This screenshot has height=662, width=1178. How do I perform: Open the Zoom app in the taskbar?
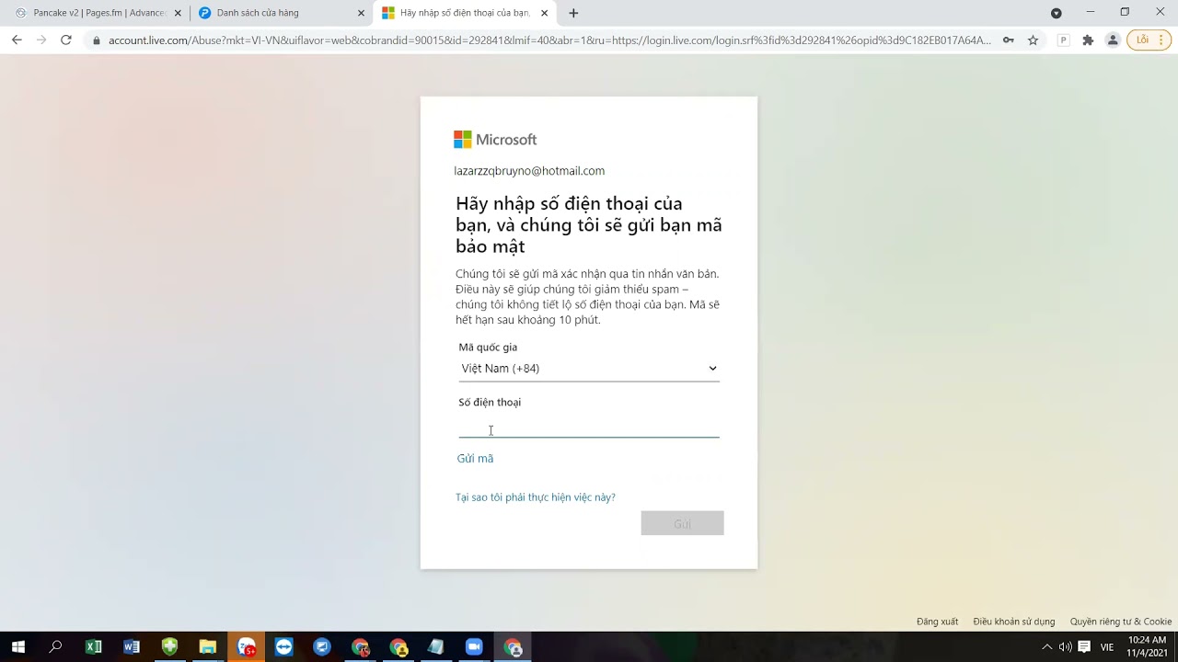[474, 647]
